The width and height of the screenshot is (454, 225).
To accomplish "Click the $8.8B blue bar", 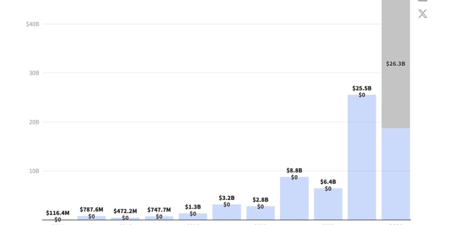I will tap(294, 199).
